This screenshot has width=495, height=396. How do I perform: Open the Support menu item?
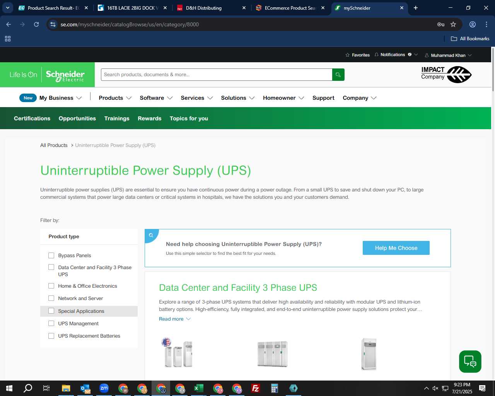coord(323,98)
